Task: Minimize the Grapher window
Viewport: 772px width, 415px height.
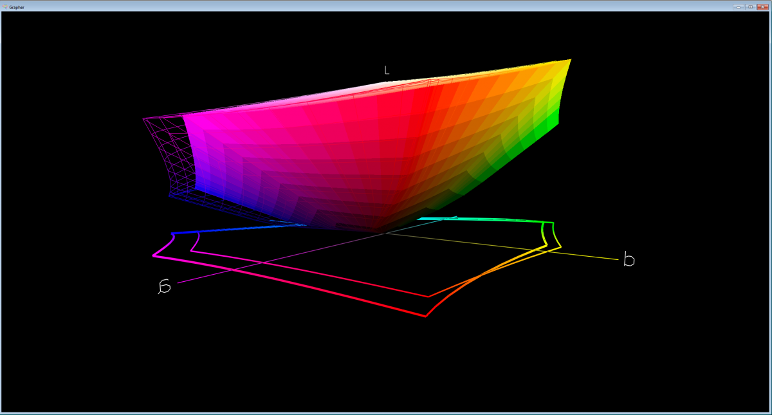Action: point(738,6)
